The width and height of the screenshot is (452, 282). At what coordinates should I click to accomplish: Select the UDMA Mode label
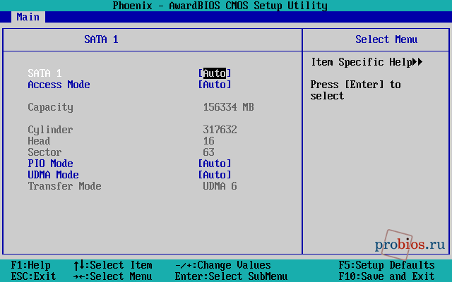(x=53, y=175)
